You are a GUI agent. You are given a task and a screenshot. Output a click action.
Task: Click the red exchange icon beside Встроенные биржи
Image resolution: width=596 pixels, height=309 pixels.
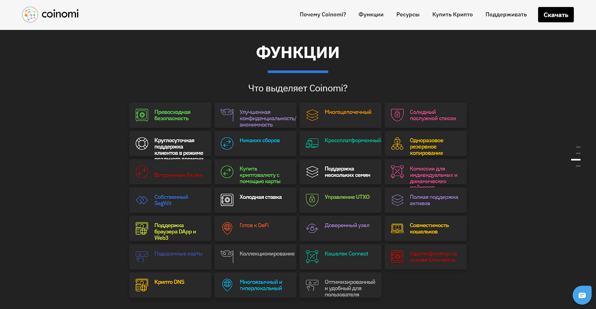click(x=142, y=172)
